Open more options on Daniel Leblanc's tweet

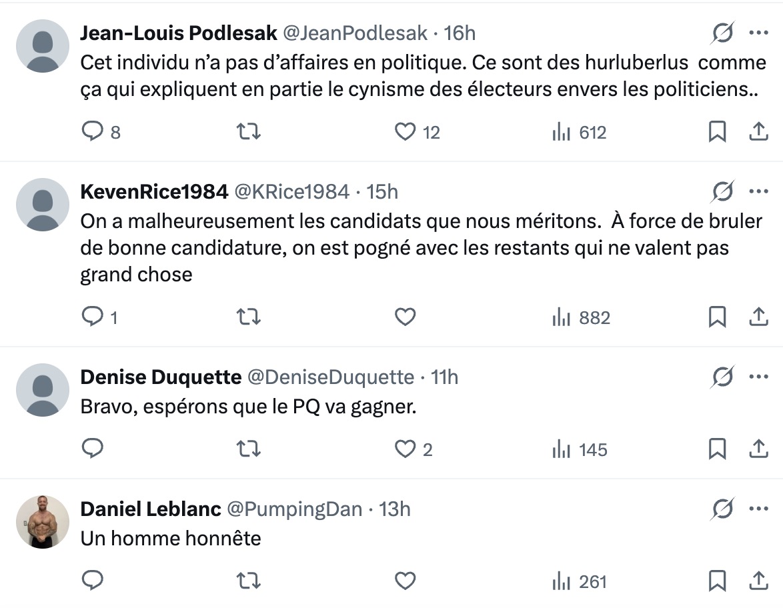[x=758, y=509]
